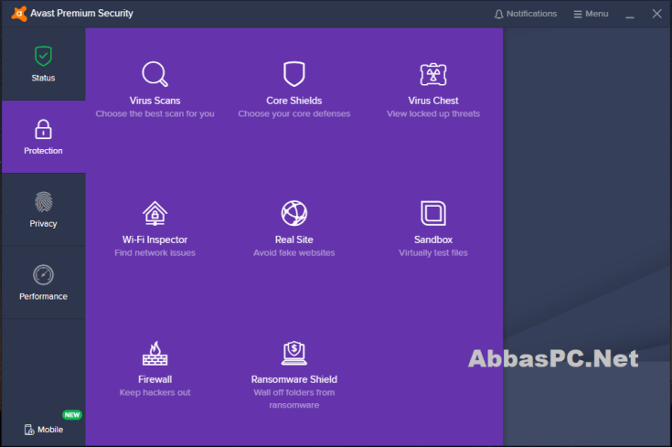Click 'View locked up threats' text
The width and height of the screenshot is (672, 447).
[432, 114]
